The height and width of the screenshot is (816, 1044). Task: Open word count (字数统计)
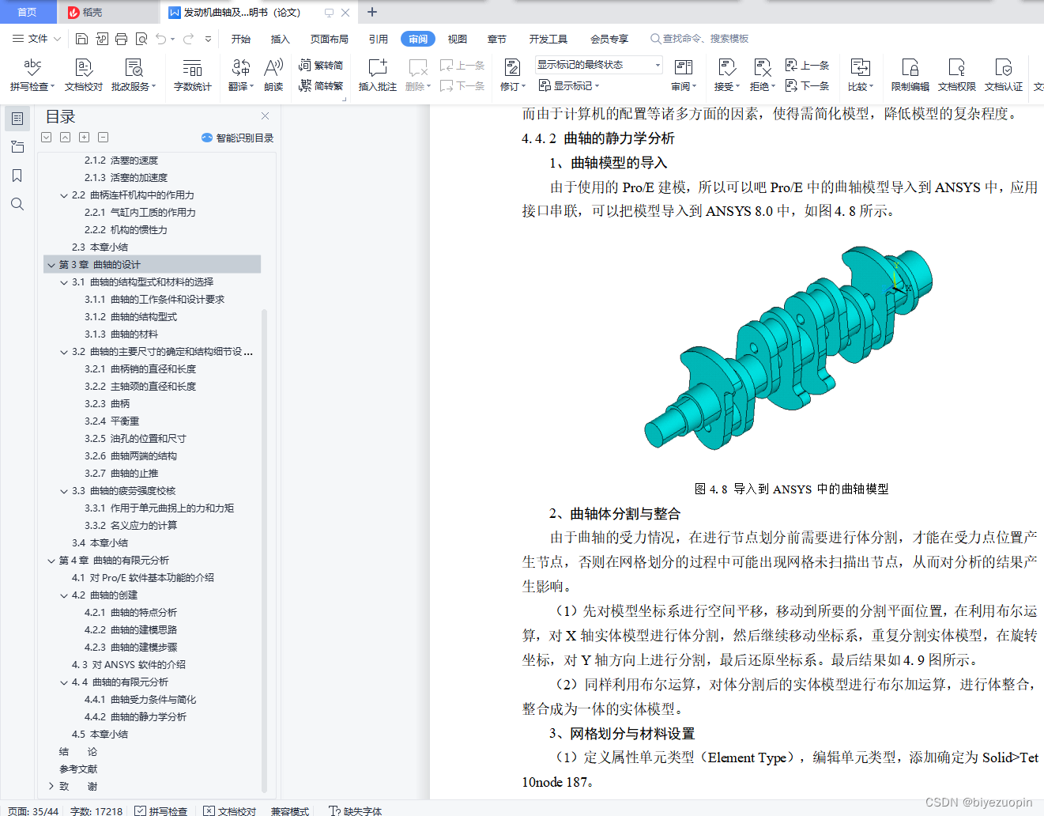(193, 75)
